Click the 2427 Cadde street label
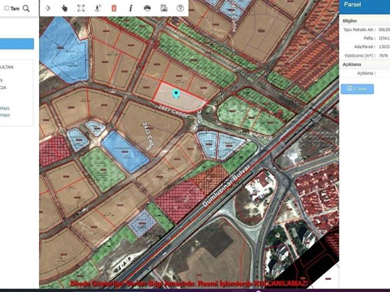This screenshot has height=292, width=390. [x=173, y=111]
